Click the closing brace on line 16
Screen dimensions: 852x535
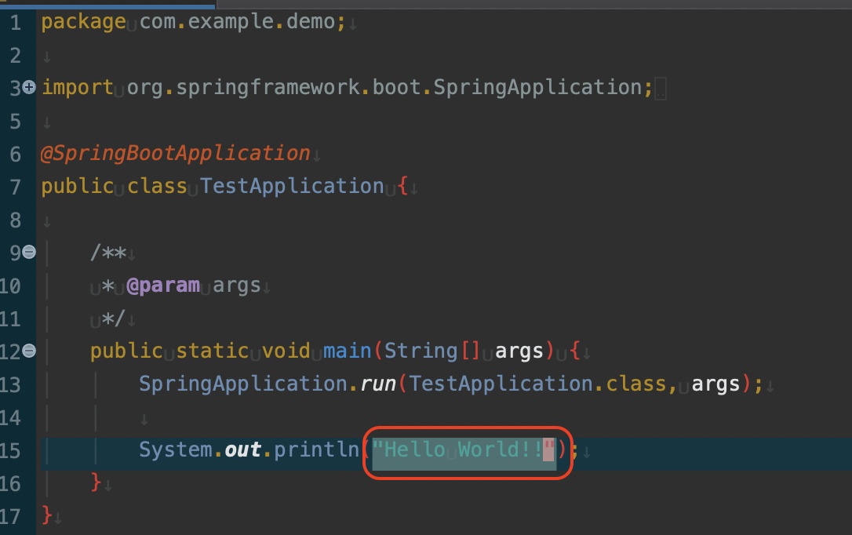(x=96, y=482)
